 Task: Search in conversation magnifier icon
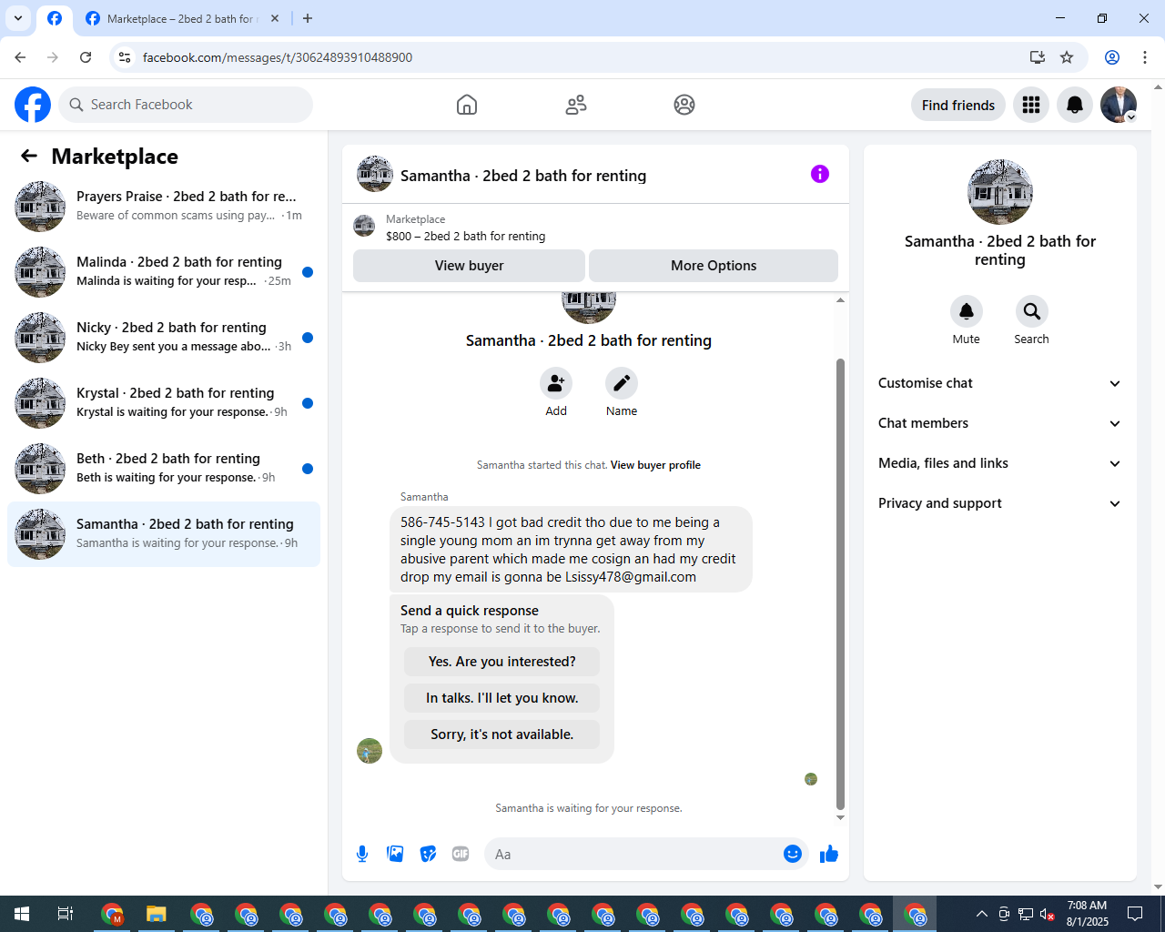click(x=1032, y=311)
